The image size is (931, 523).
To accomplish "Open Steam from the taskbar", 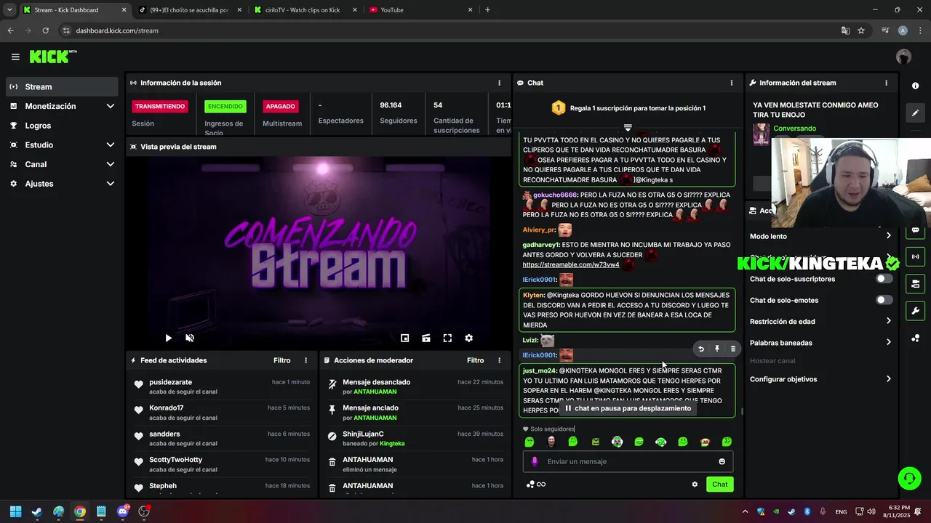I will (37, 511).
